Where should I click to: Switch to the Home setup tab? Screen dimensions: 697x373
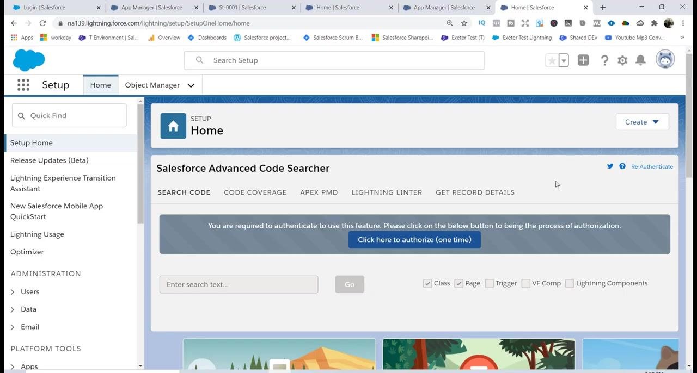tap(100, 85)
